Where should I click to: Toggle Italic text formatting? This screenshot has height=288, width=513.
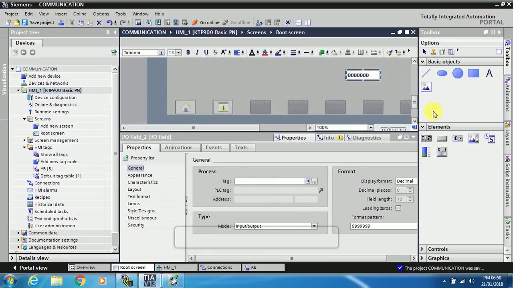point(197,52)
